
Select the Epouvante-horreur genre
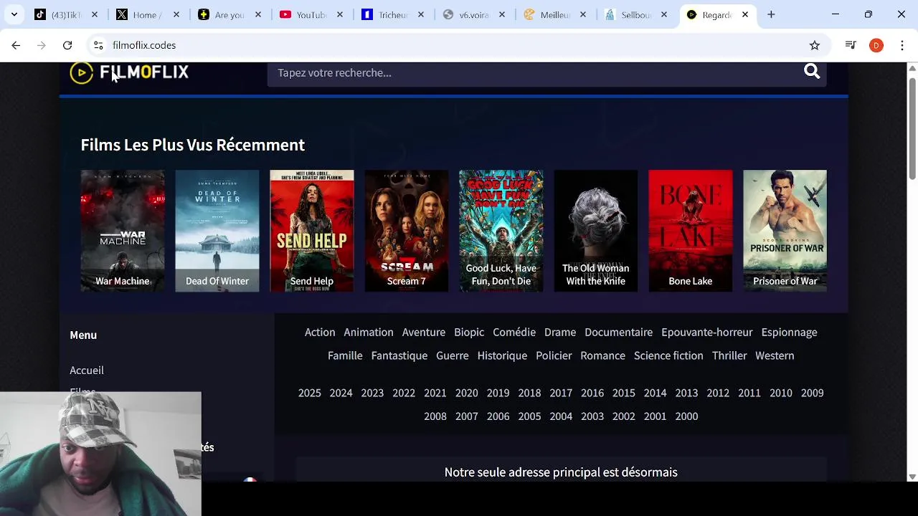coord(707,333)
